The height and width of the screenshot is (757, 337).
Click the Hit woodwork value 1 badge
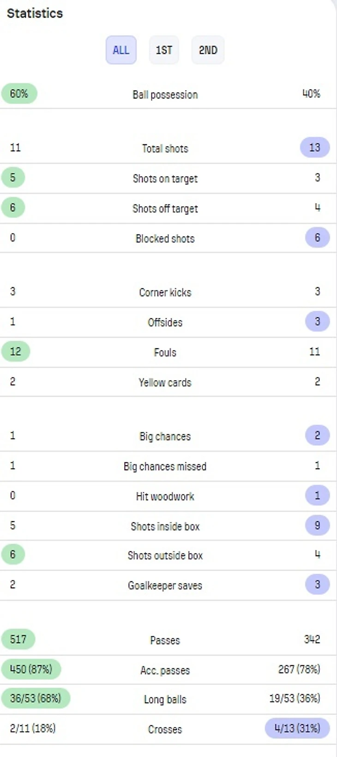point(317,495)
